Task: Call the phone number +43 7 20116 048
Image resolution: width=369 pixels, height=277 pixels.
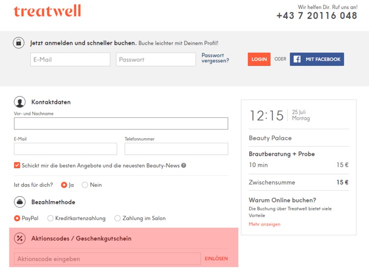Action: coord(317,16)
